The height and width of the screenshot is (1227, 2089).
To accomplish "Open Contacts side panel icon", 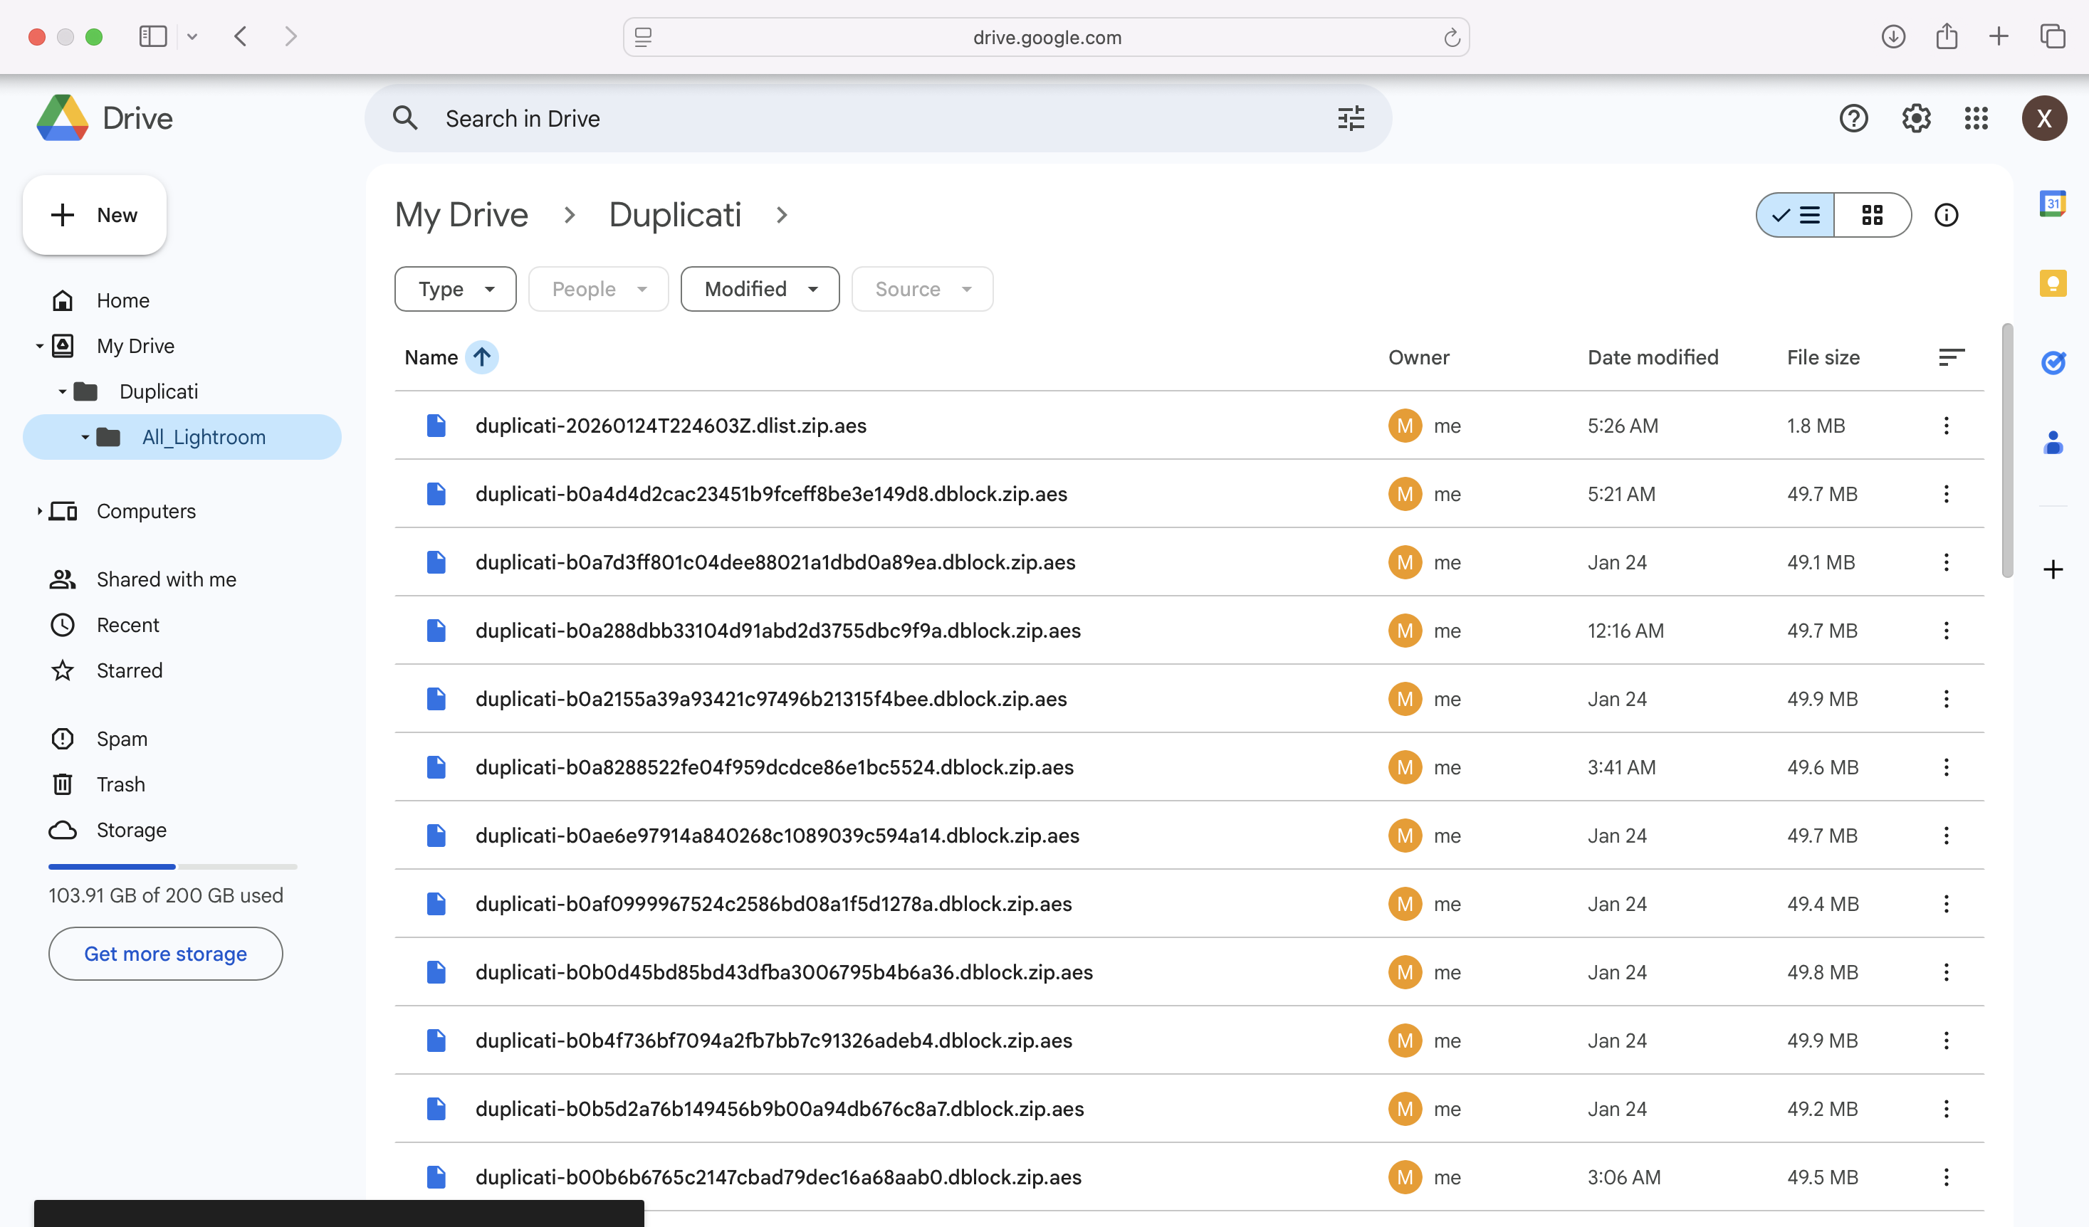I will pos(2053,443).
